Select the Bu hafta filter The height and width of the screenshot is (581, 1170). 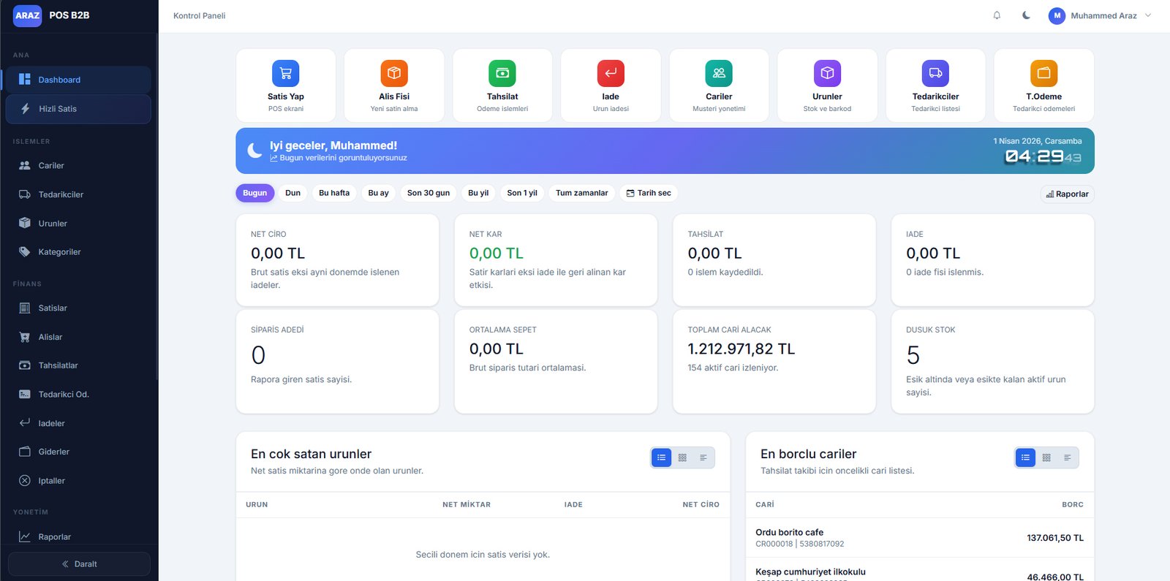[x=334, y=193]
